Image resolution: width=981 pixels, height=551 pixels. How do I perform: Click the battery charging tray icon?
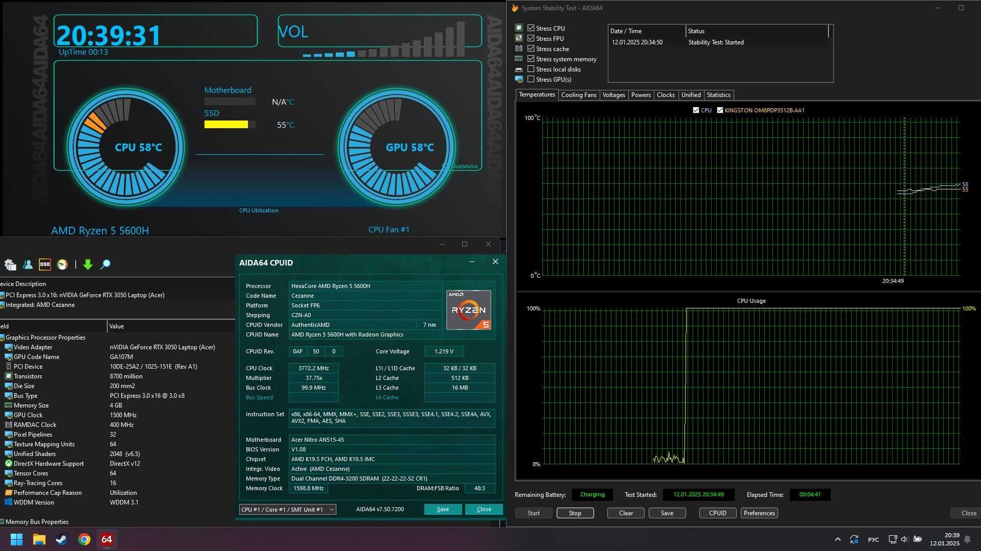pyautogui.click(x=918, y=539)
